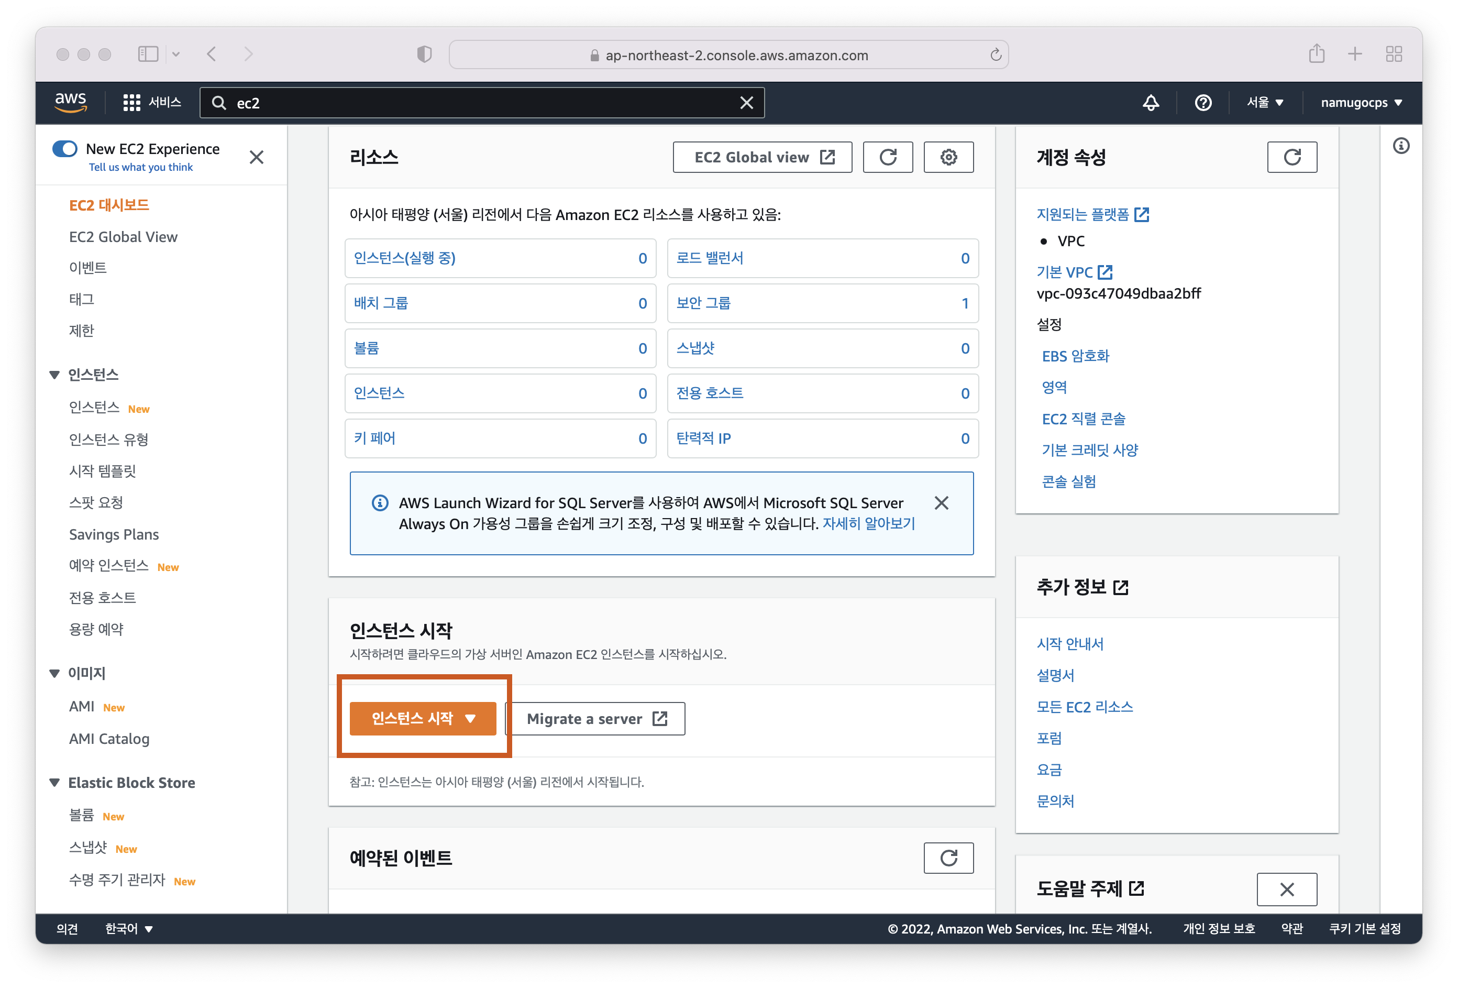Collapse the Elastic Block Store section
1458x988 pixels.
click(54, 782)
